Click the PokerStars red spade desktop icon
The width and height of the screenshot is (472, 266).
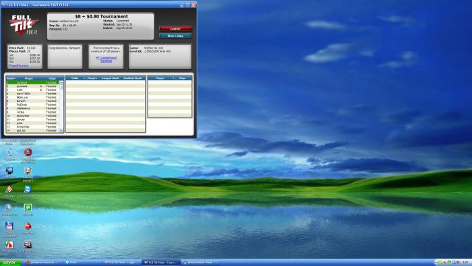(28, 226)
